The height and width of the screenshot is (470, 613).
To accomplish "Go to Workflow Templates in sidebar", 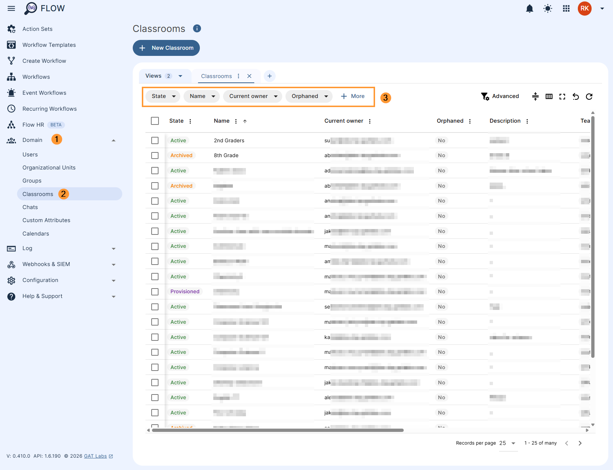I will [49, 45].
